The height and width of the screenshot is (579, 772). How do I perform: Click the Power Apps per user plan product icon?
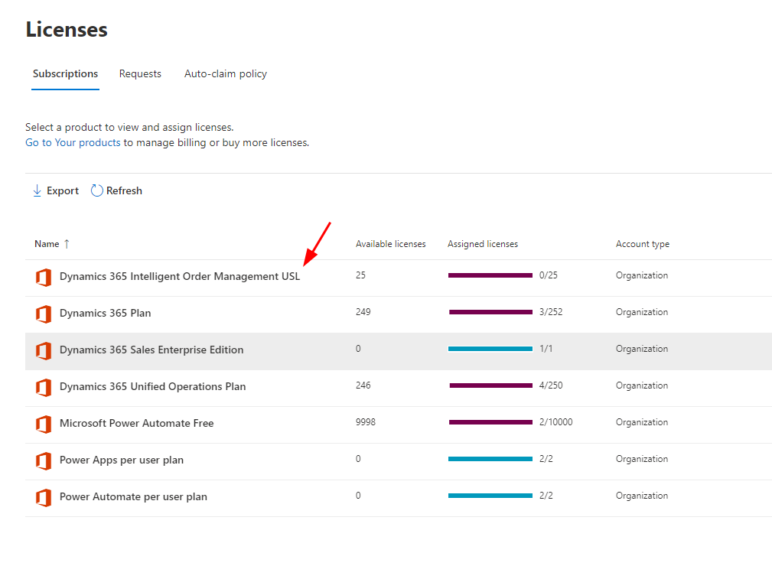tap(44, 460)
